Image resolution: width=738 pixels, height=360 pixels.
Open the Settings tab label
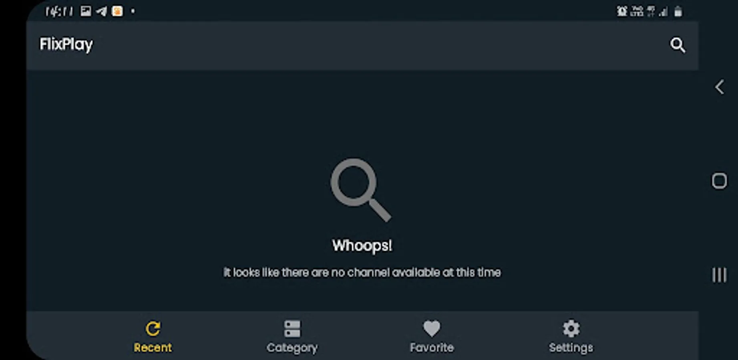pyautogui.click(x=571, y=348)
